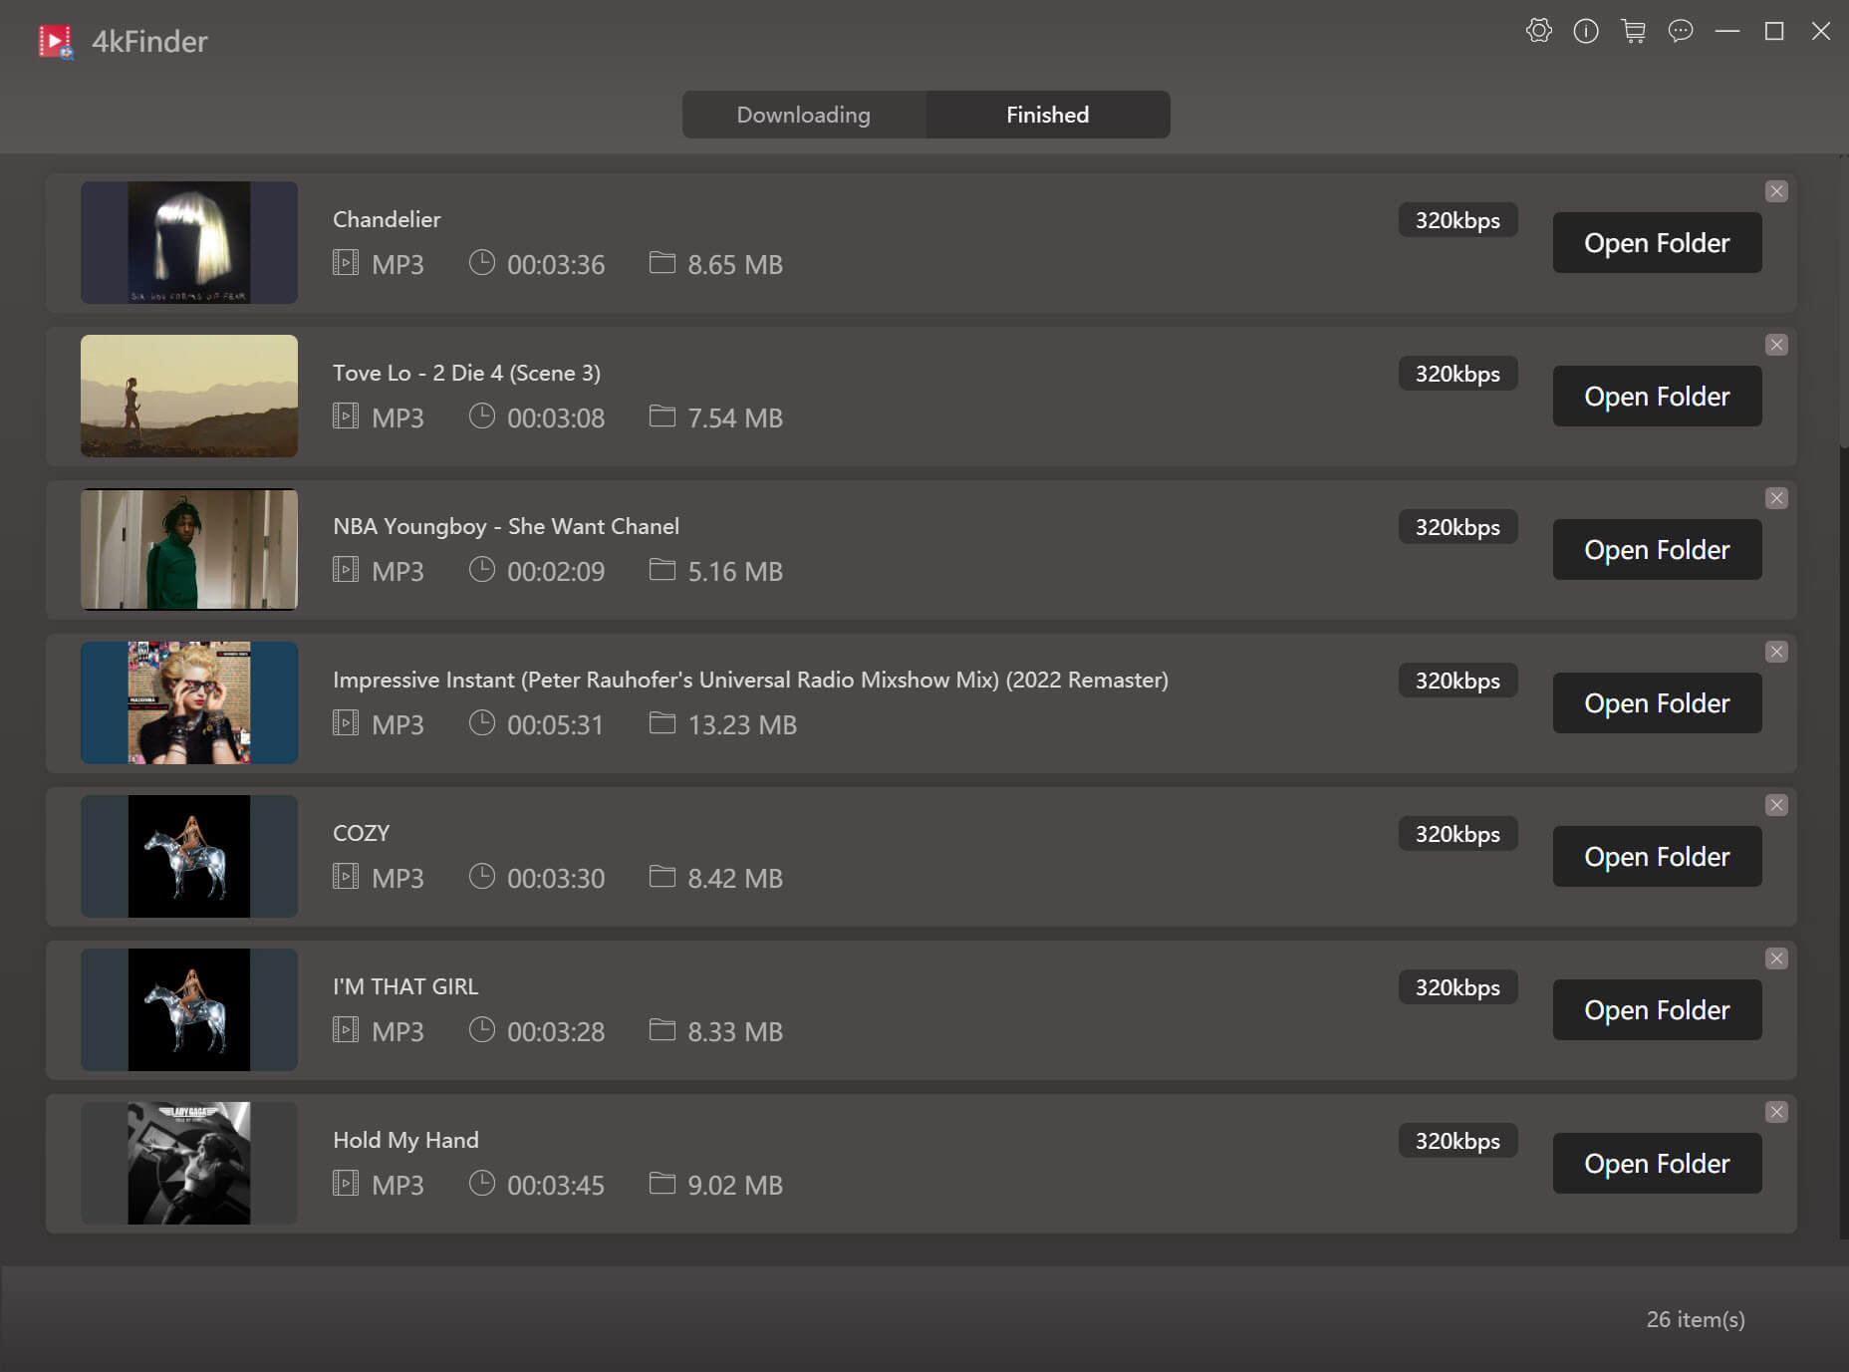
Task: Switch to the Downloading tab
Action: click(803, 115)
